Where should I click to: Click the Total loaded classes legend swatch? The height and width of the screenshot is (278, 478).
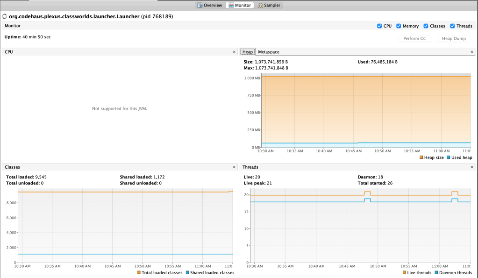point(139,272)
